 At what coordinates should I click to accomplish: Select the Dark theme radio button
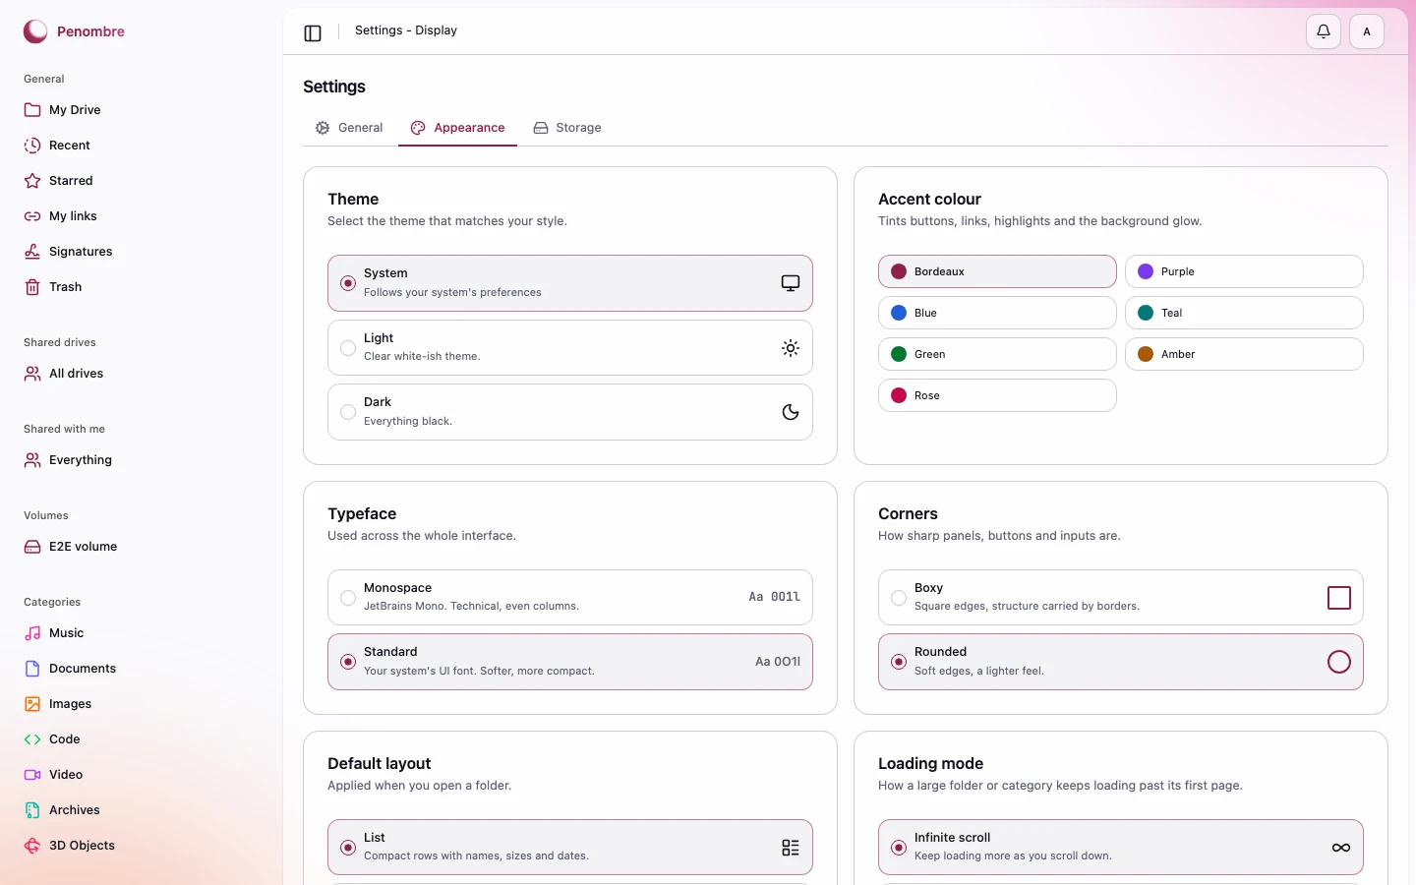coord(348,412)
